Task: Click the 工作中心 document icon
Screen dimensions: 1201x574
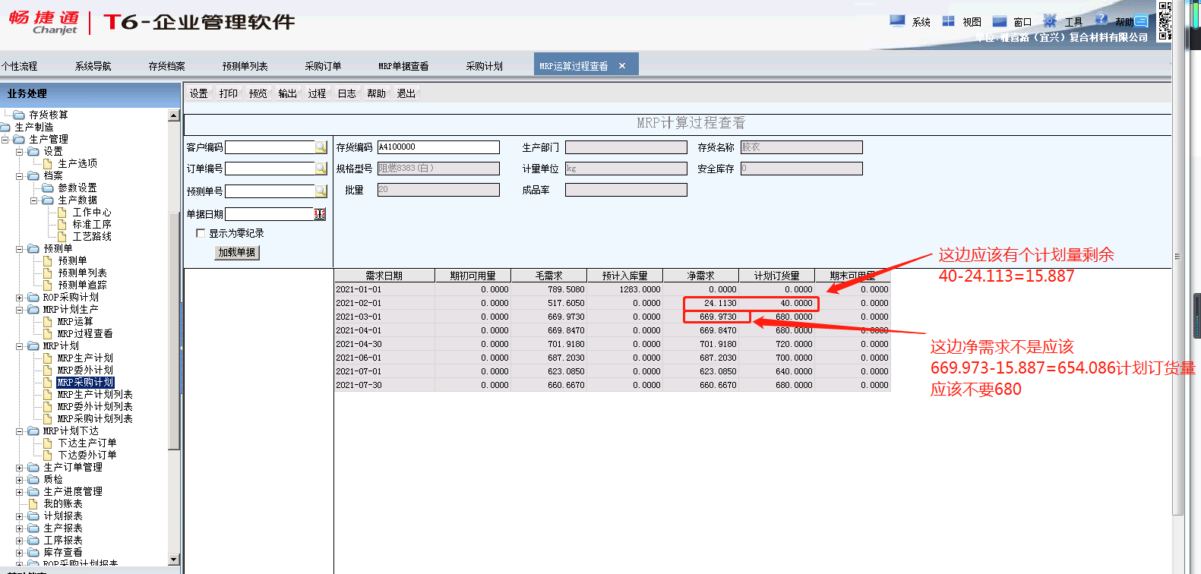Action: coord(62,213)
